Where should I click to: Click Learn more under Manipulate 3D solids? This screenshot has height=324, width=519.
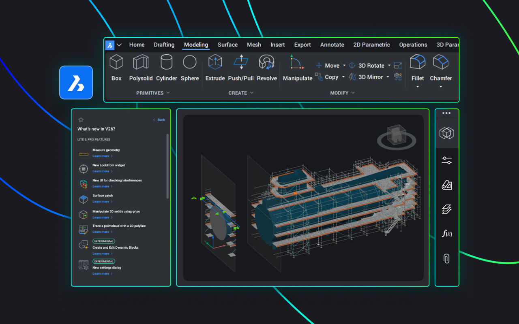click(x=102, y=217)
